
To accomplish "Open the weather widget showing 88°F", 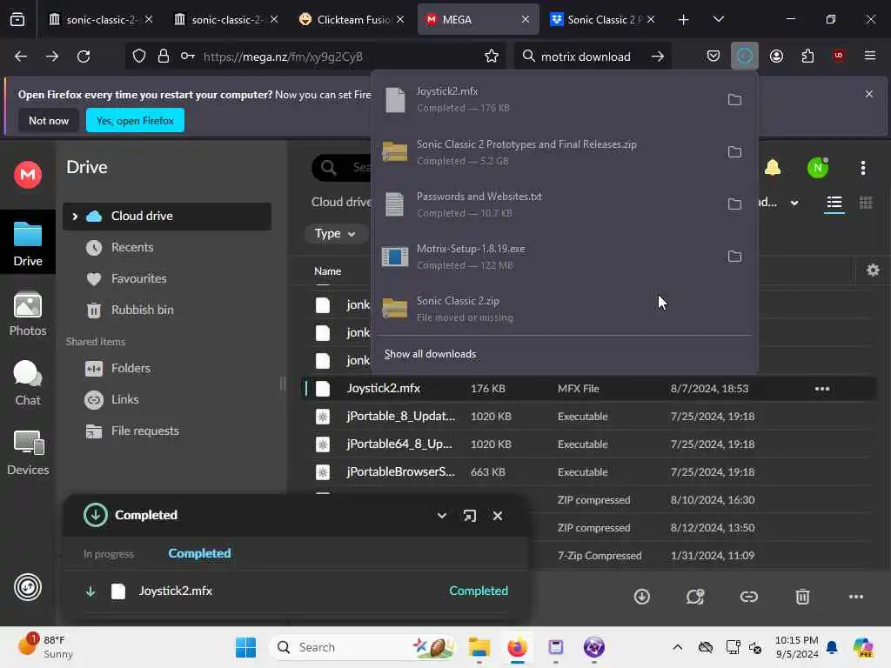I will [x=45, y=646].
